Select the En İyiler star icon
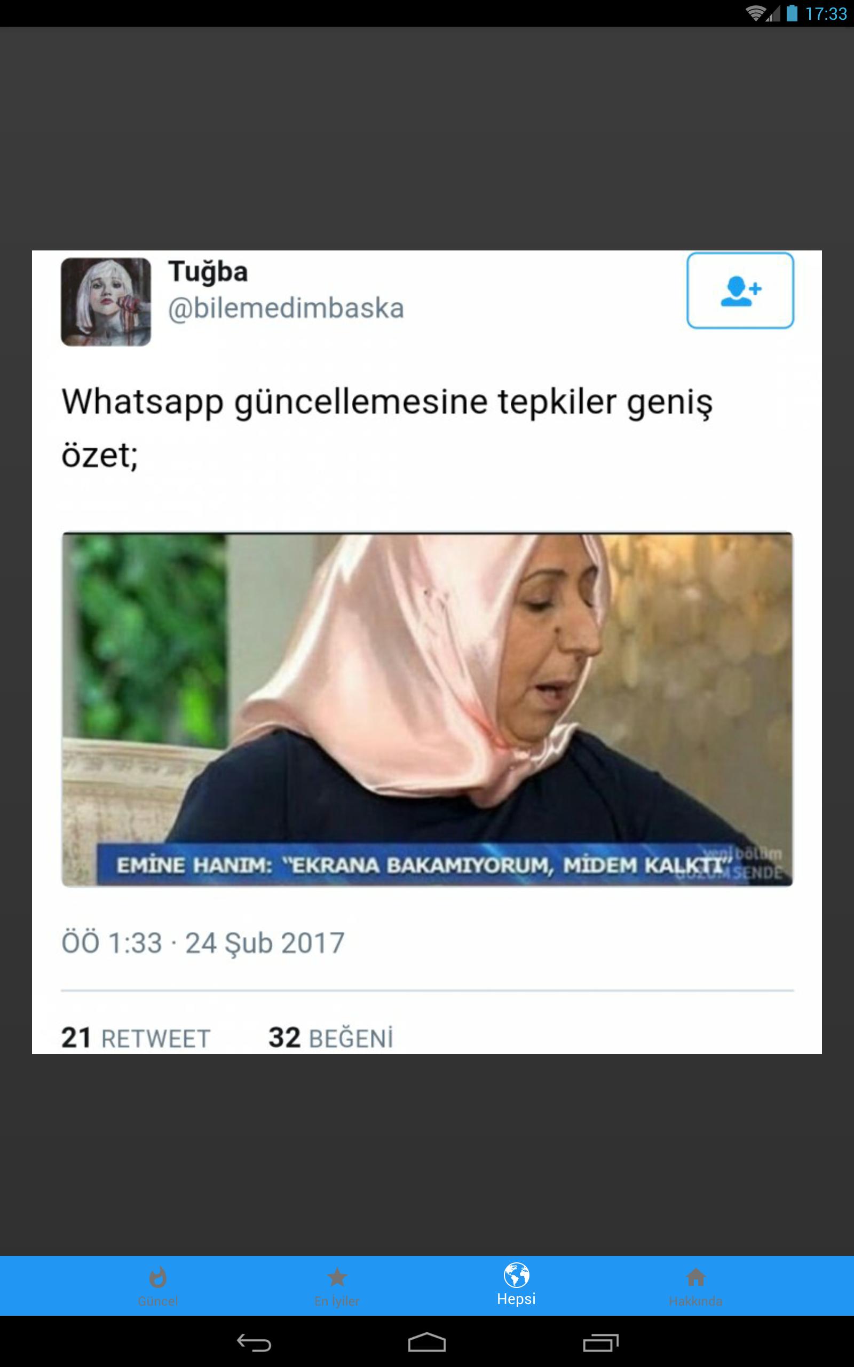This screenshot has width=854, height=1367. (x=337, y=1277)
